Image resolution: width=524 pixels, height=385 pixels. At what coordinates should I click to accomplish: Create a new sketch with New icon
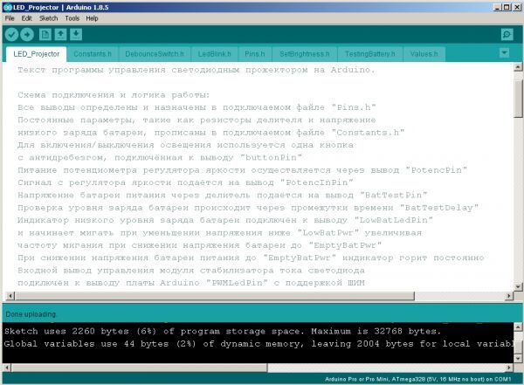45,34
